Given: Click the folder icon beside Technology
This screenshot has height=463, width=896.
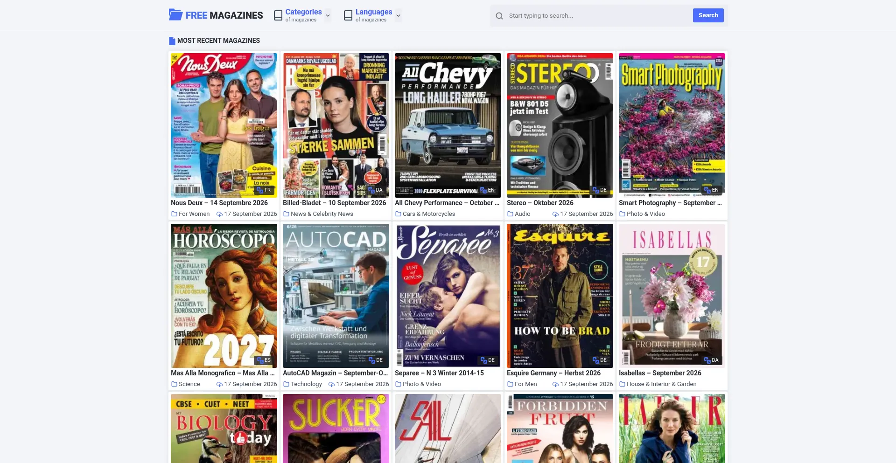Looking at the screenshot, I should [286, 384].
